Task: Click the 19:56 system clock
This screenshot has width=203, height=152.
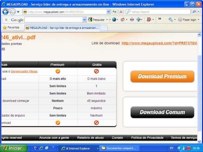Action: (196, 148)
